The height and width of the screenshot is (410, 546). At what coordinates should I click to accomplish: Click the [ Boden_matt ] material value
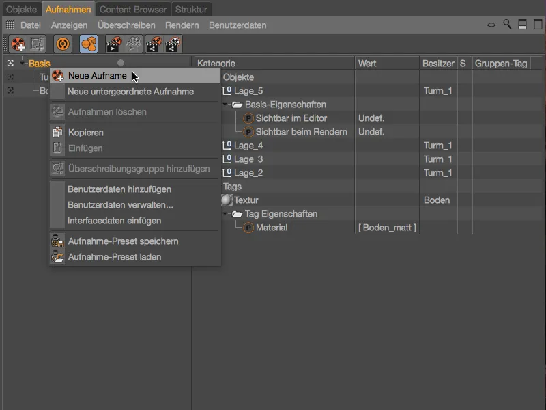click(x=387, y=228)
